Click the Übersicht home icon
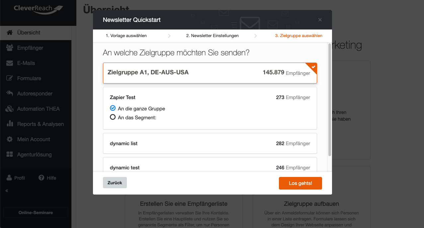 coord(10,32)
